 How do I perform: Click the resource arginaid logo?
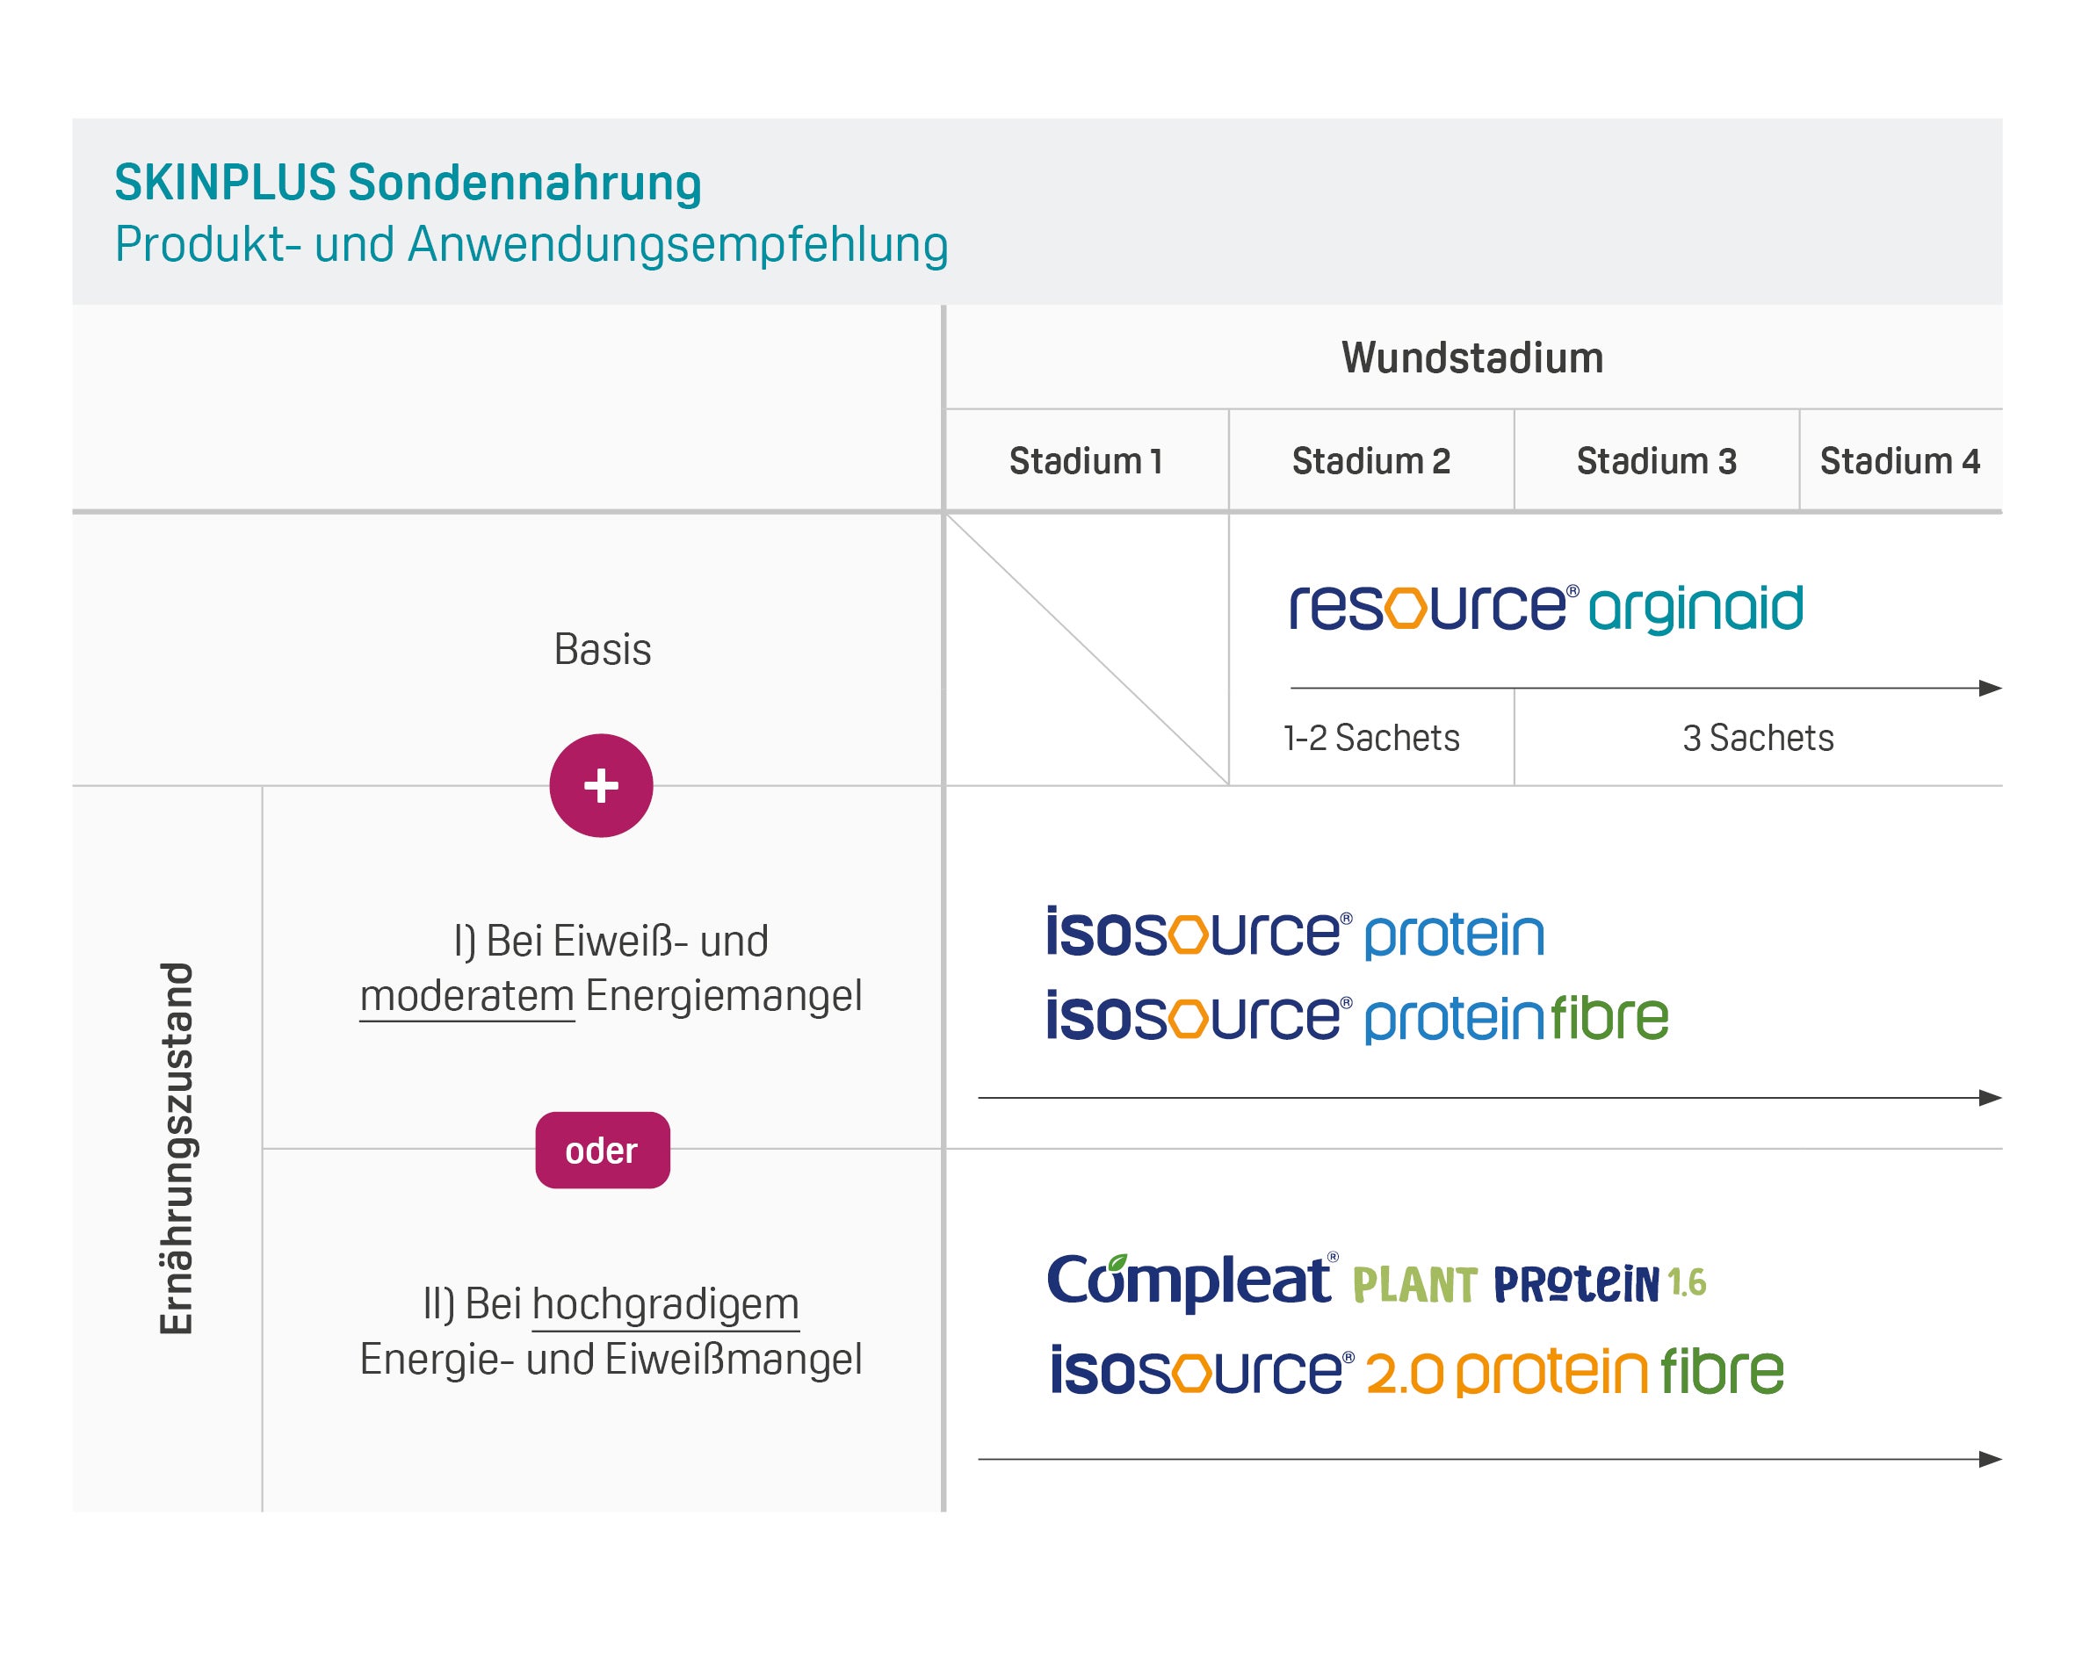(x=1545, y=608)
